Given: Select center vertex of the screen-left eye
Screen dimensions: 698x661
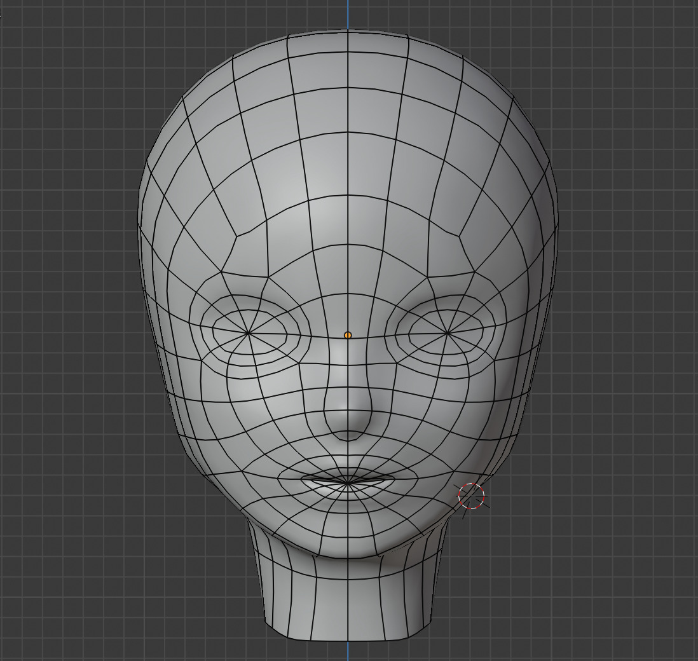Looking at the screenshot, I should click(x=248, y=332).
